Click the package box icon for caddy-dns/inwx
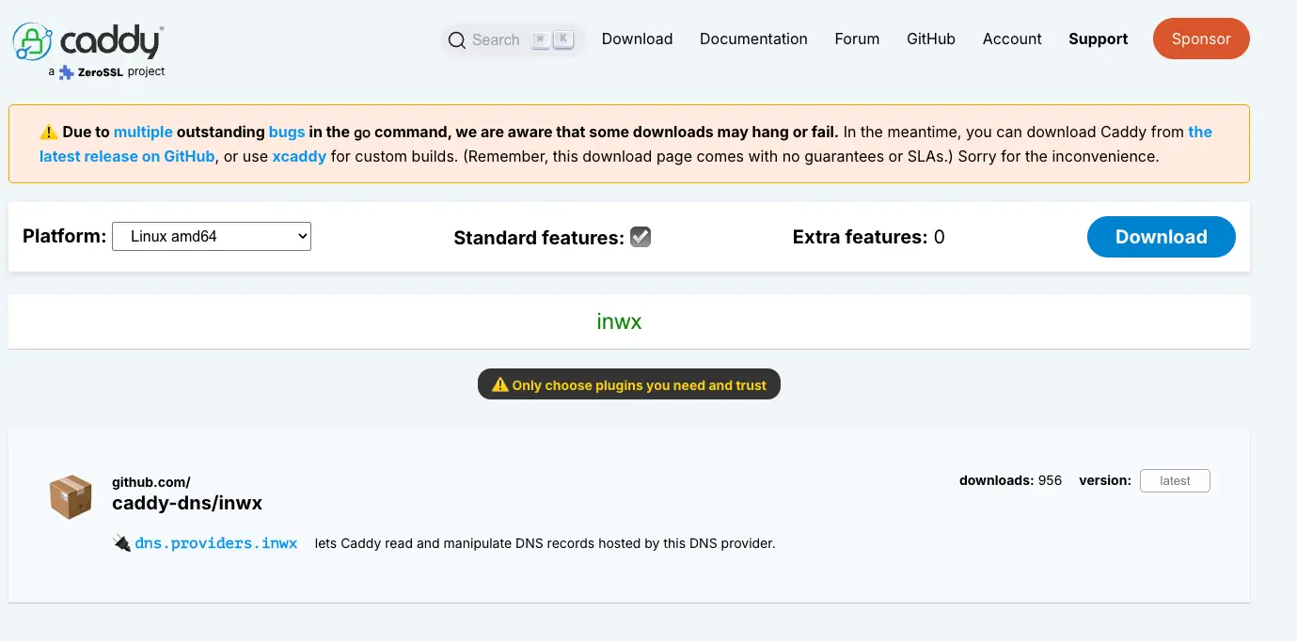 pos(70,496)
